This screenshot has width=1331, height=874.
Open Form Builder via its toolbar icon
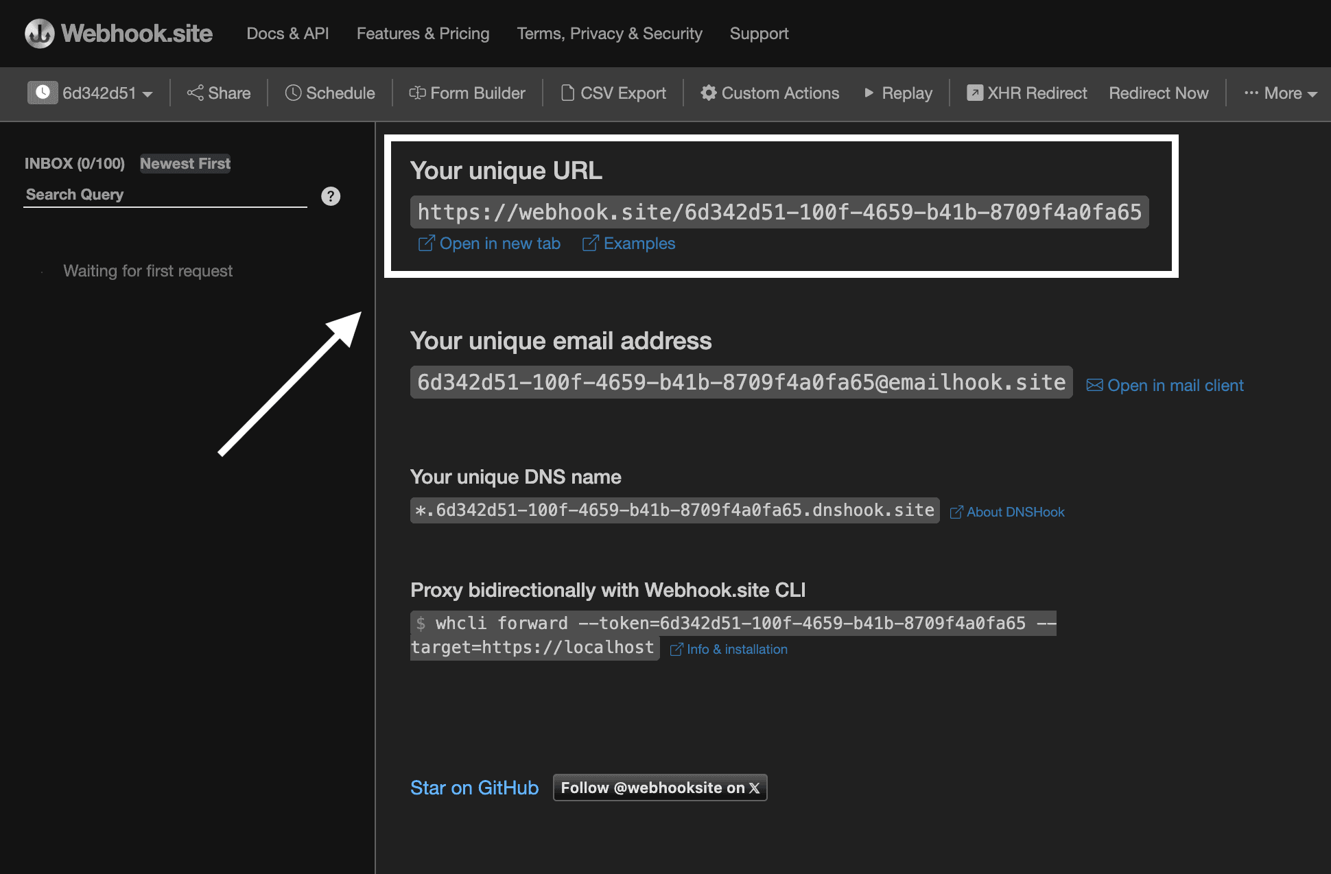[417, 93]
